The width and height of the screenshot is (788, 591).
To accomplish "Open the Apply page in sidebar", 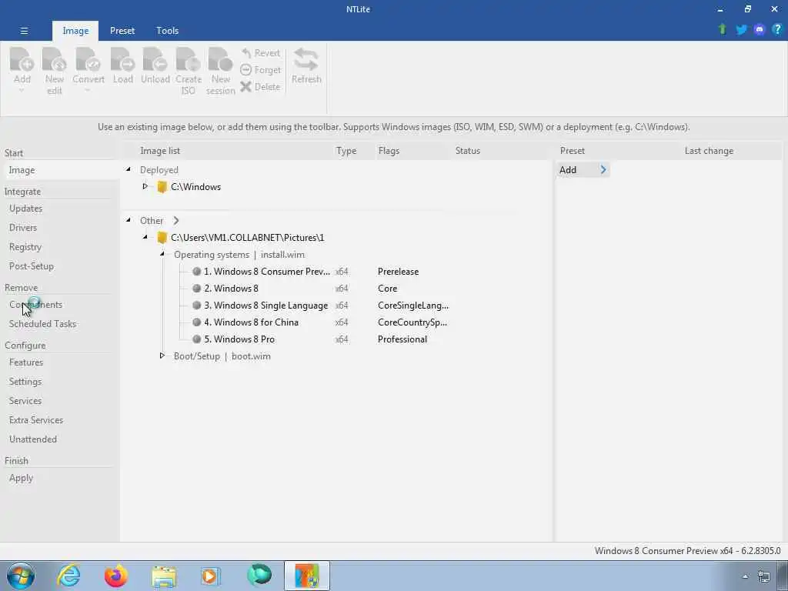I will (21, 478).
